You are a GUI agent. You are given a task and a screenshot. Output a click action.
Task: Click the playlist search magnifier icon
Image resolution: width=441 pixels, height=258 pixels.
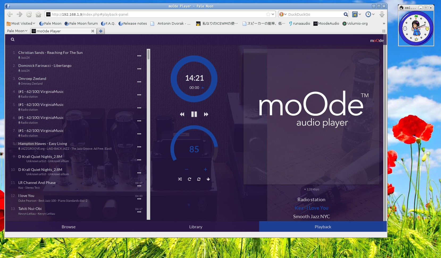[x=12, y=40]
